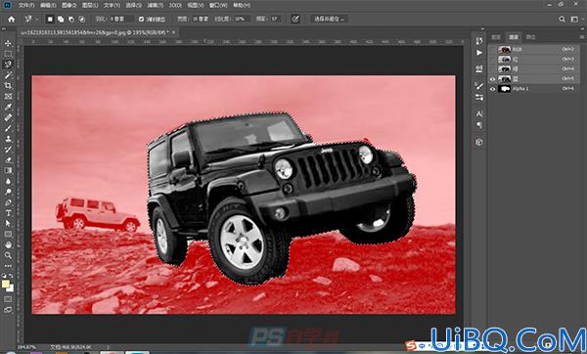Select the Zoom tool in toolbar
The image size is (587, 354).
click(x=8, y=255)
